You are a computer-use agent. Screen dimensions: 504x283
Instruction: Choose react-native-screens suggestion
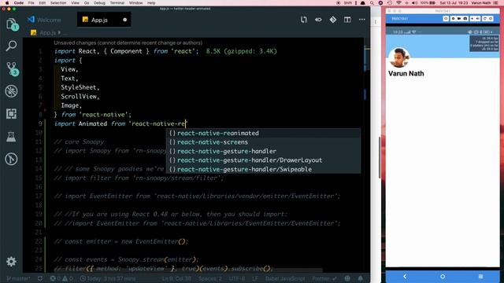coord(263,141)
